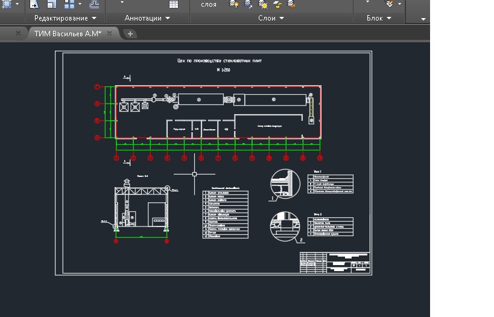Select the drawing title 'Цех по производству стекловатных плит'

[x=220, y=60]
